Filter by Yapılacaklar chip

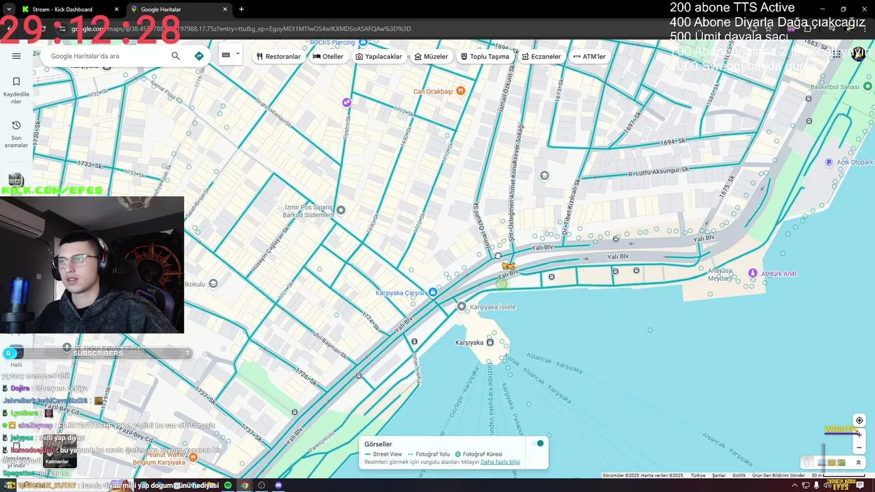point(379,57)
